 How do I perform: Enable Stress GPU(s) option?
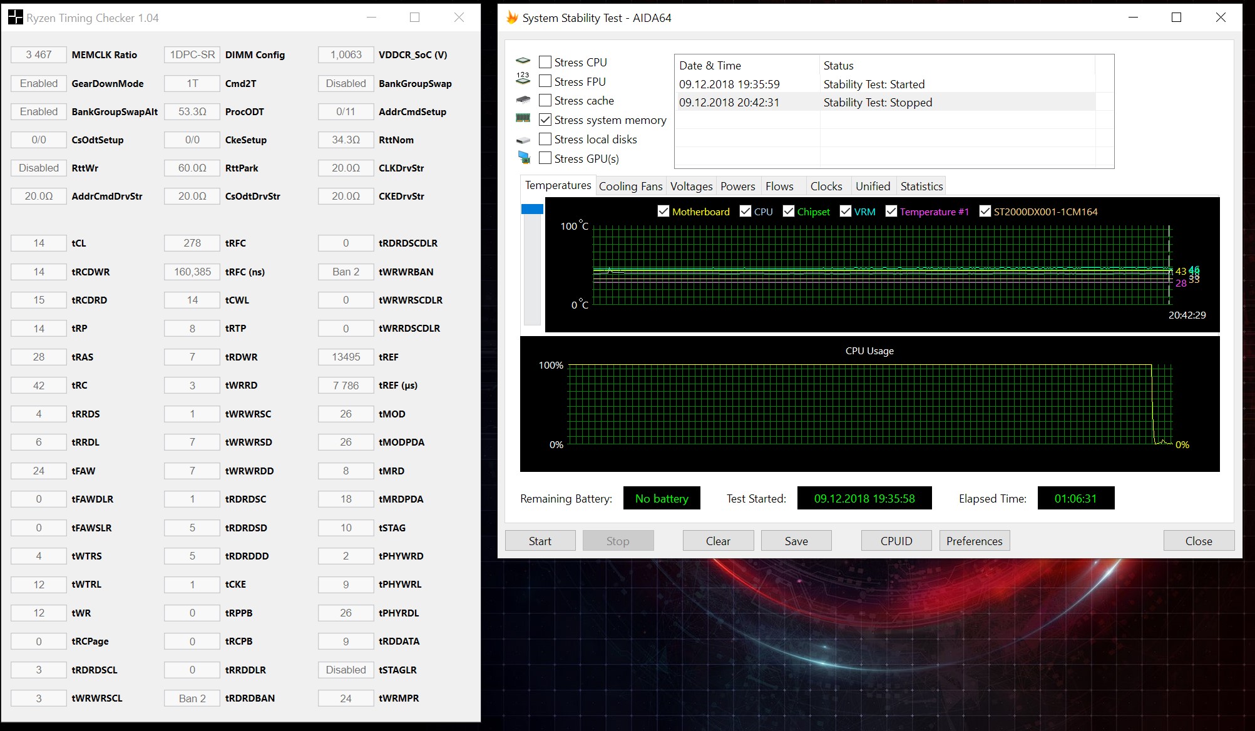545,158
